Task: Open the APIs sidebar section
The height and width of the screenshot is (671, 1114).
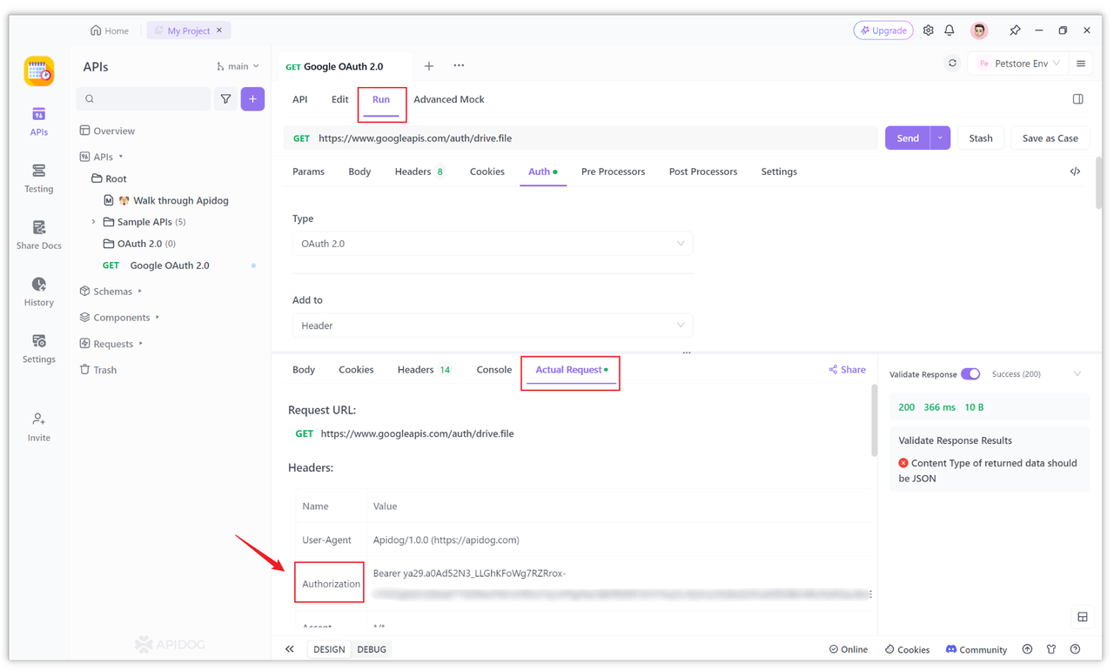Action: (38, 122)
